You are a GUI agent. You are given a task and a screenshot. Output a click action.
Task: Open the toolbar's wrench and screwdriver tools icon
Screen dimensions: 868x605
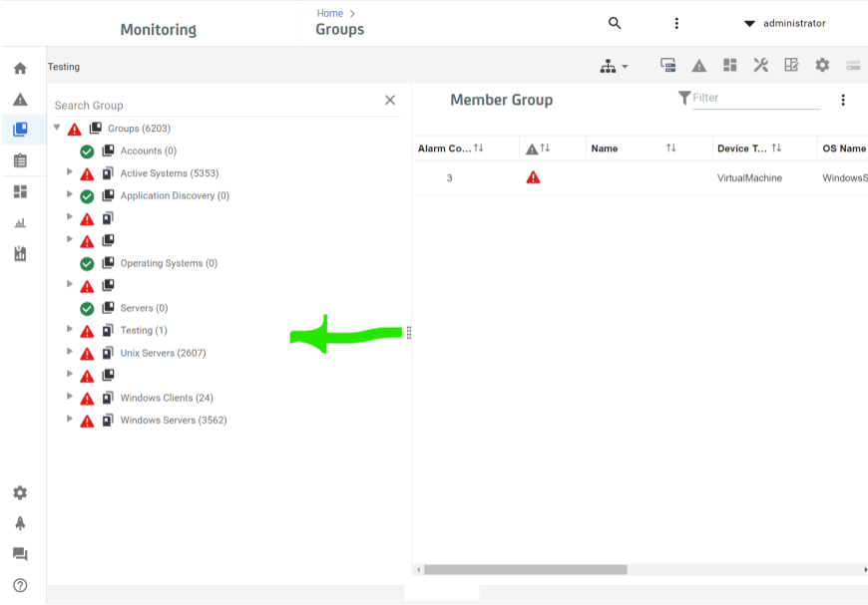[760, 66]
